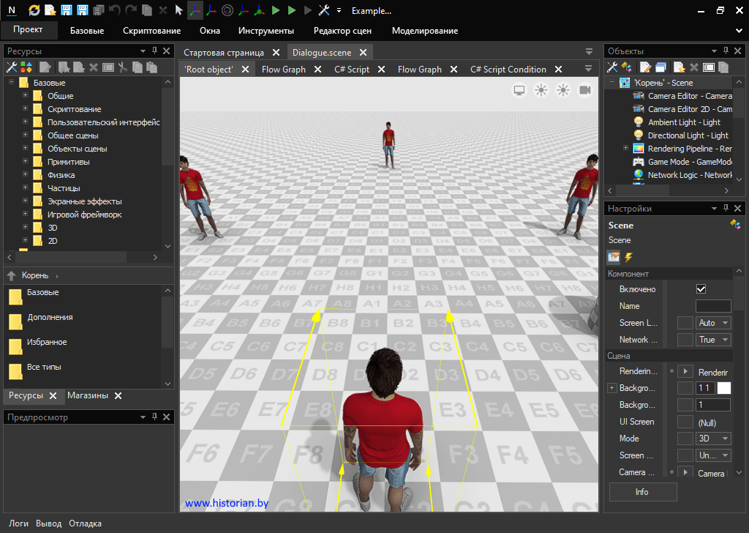This screenshot has width=749, height=533.
Task: Open the lightning events tab in Settings
Action: click(628, 257)
